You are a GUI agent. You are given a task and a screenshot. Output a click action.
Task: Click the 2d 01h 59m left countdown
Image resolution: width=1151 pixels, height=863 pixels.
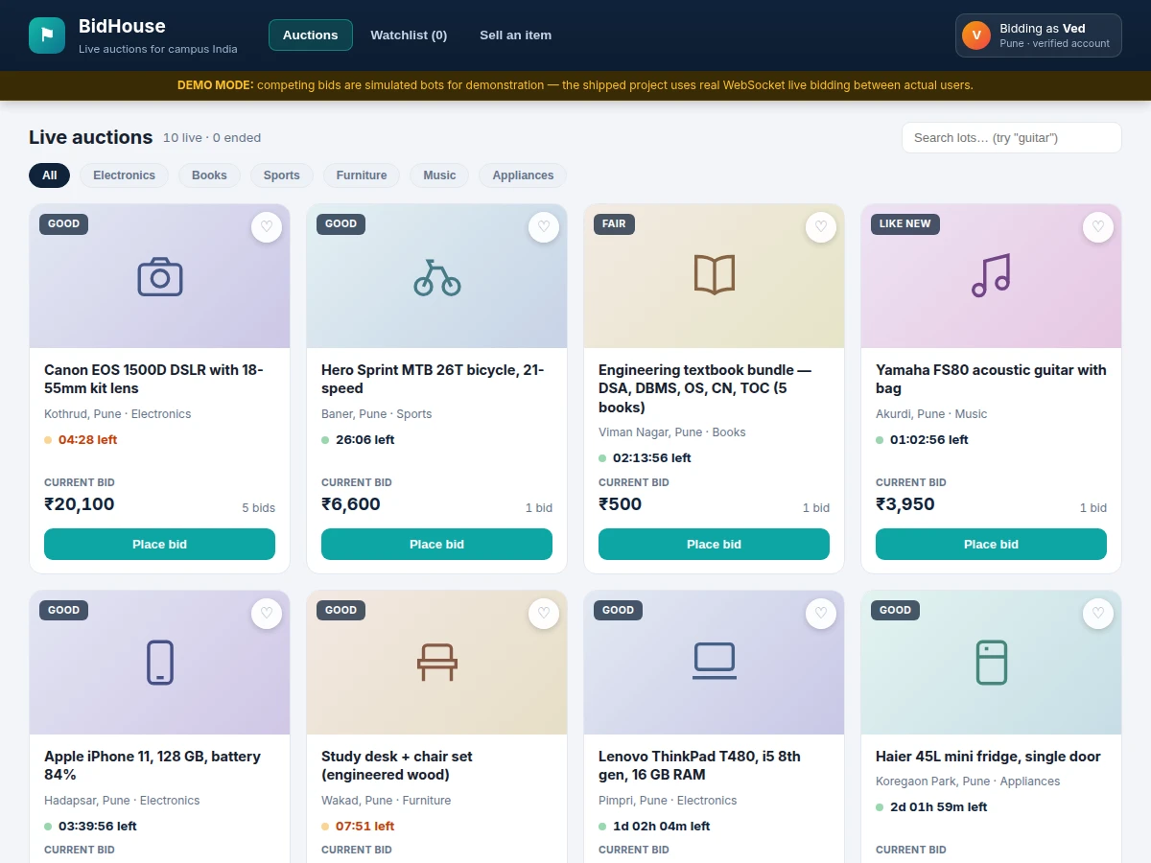pos(938,807)
